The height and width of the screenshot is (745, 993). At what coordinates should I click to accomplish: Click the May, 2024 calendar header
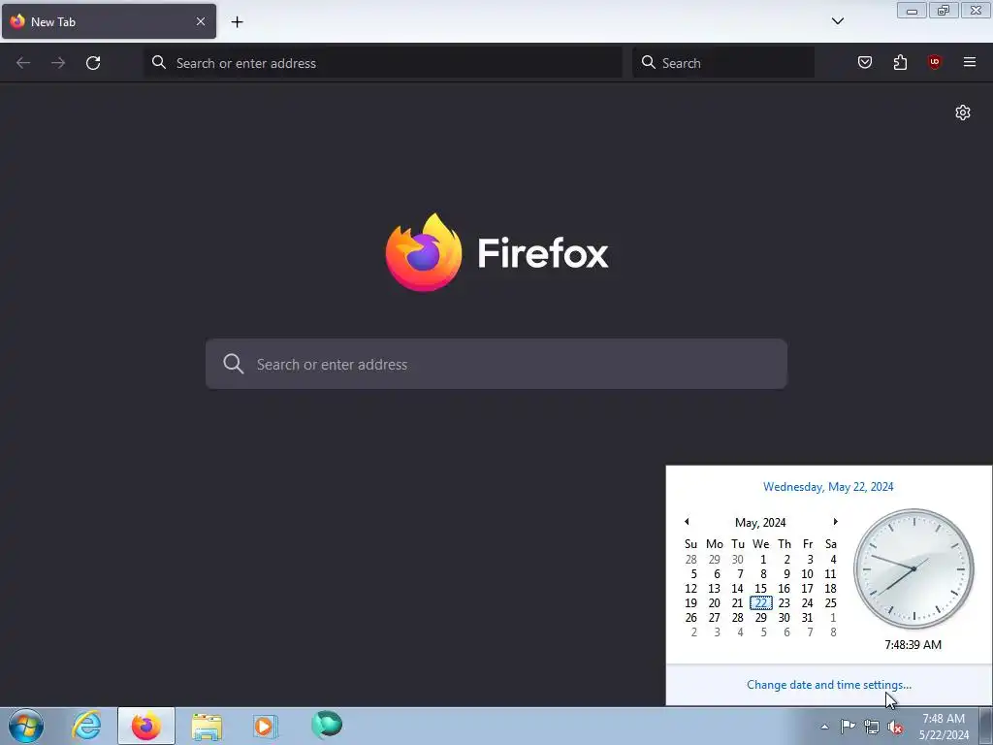[760, 523]
